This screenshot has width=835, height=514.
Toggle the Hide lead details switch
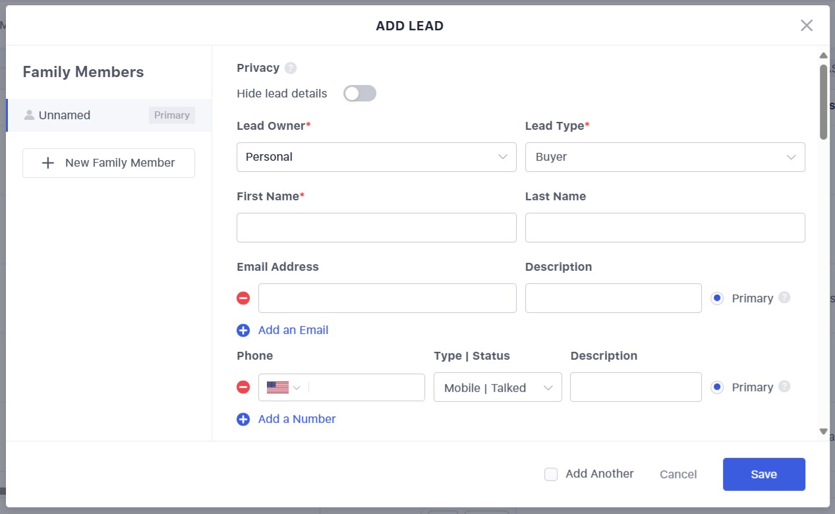360,94
